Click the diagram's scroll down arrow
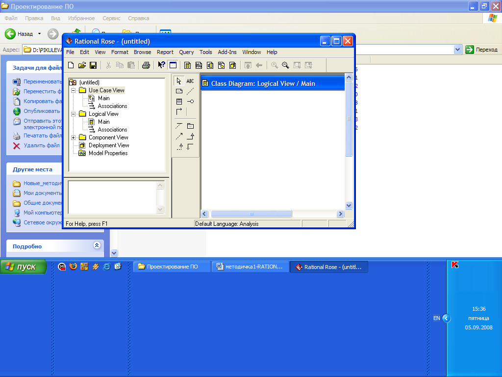Image resolution: width=502 pixels, height=377 pixels. (x=349, y=206)
